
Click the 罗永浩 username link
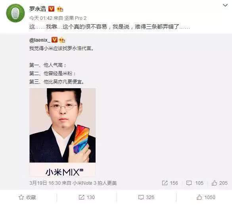38,9
